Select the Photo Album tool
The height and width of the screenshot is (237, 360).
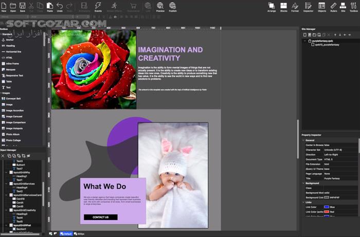[x=11, y=135]
